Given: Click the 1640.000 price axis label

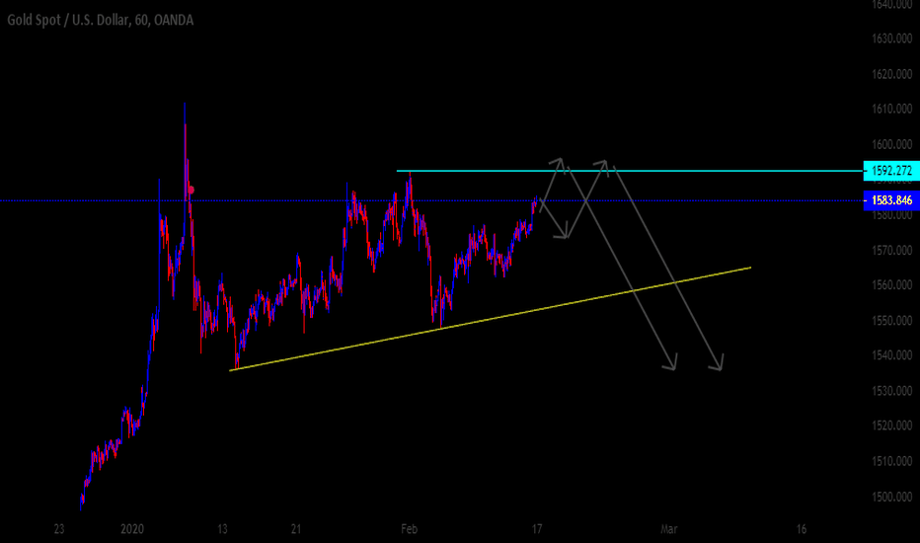Looking at the screenshot, I should click(x=891, y=5).
